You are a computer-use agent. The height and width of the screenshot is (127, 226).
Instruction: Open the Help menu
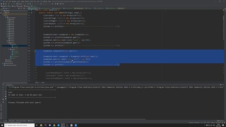point(49,1)
